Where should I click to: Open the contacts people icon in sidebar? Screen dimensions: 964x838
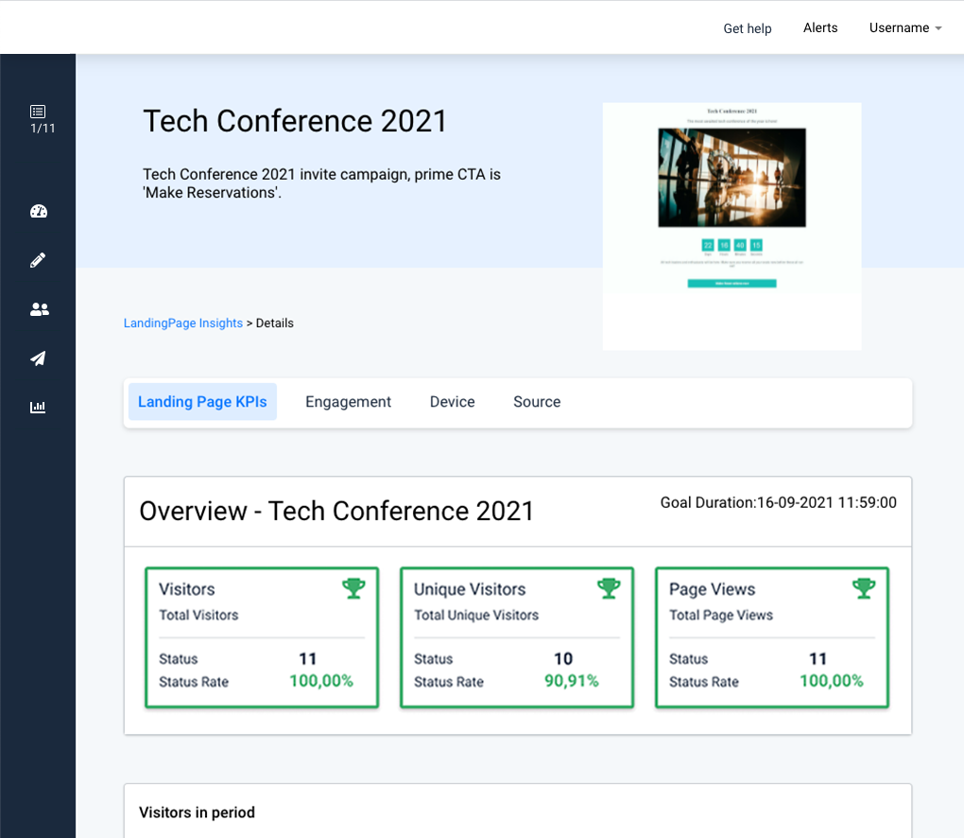click(x=39, y=309)
